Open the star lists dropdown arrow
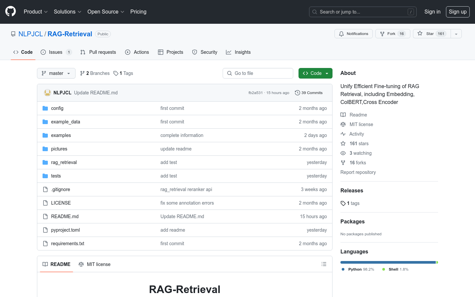The width and height of the screenshot is (475, 297). point(456,34)
